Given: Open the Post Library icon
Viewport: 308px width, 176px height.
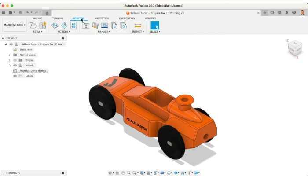Looking at the screenshot, I should [x=114, y=26].
